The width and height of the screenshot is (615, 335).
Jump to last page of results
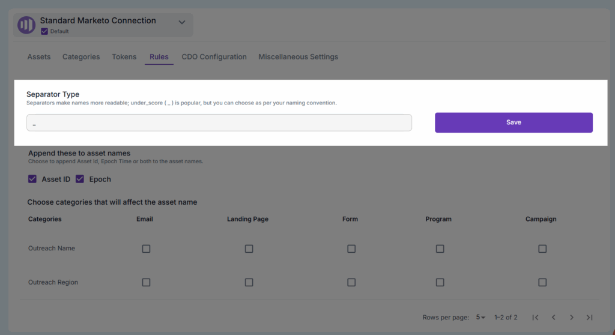click(590, 317)
